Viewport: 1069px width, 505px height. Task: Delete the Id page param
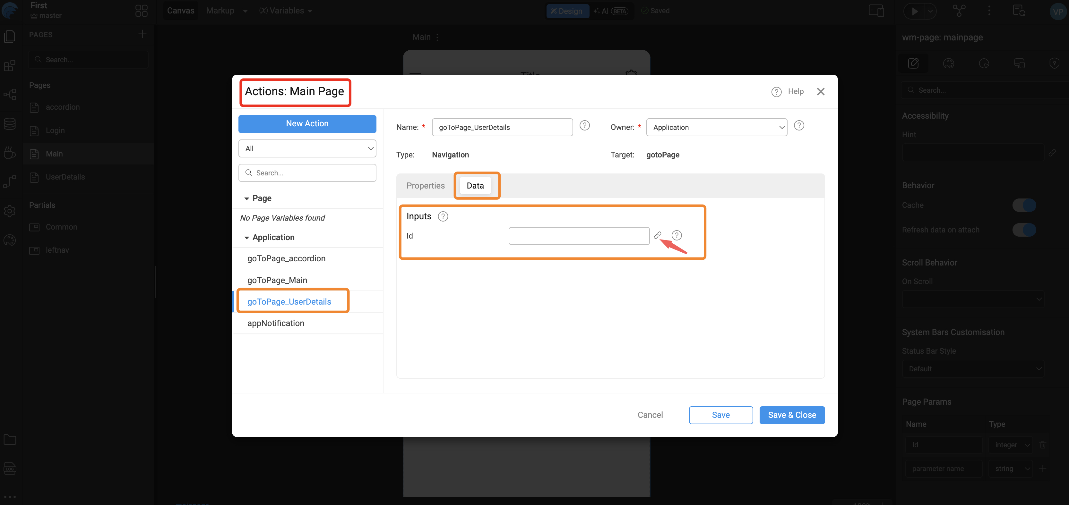point(1042,445)
